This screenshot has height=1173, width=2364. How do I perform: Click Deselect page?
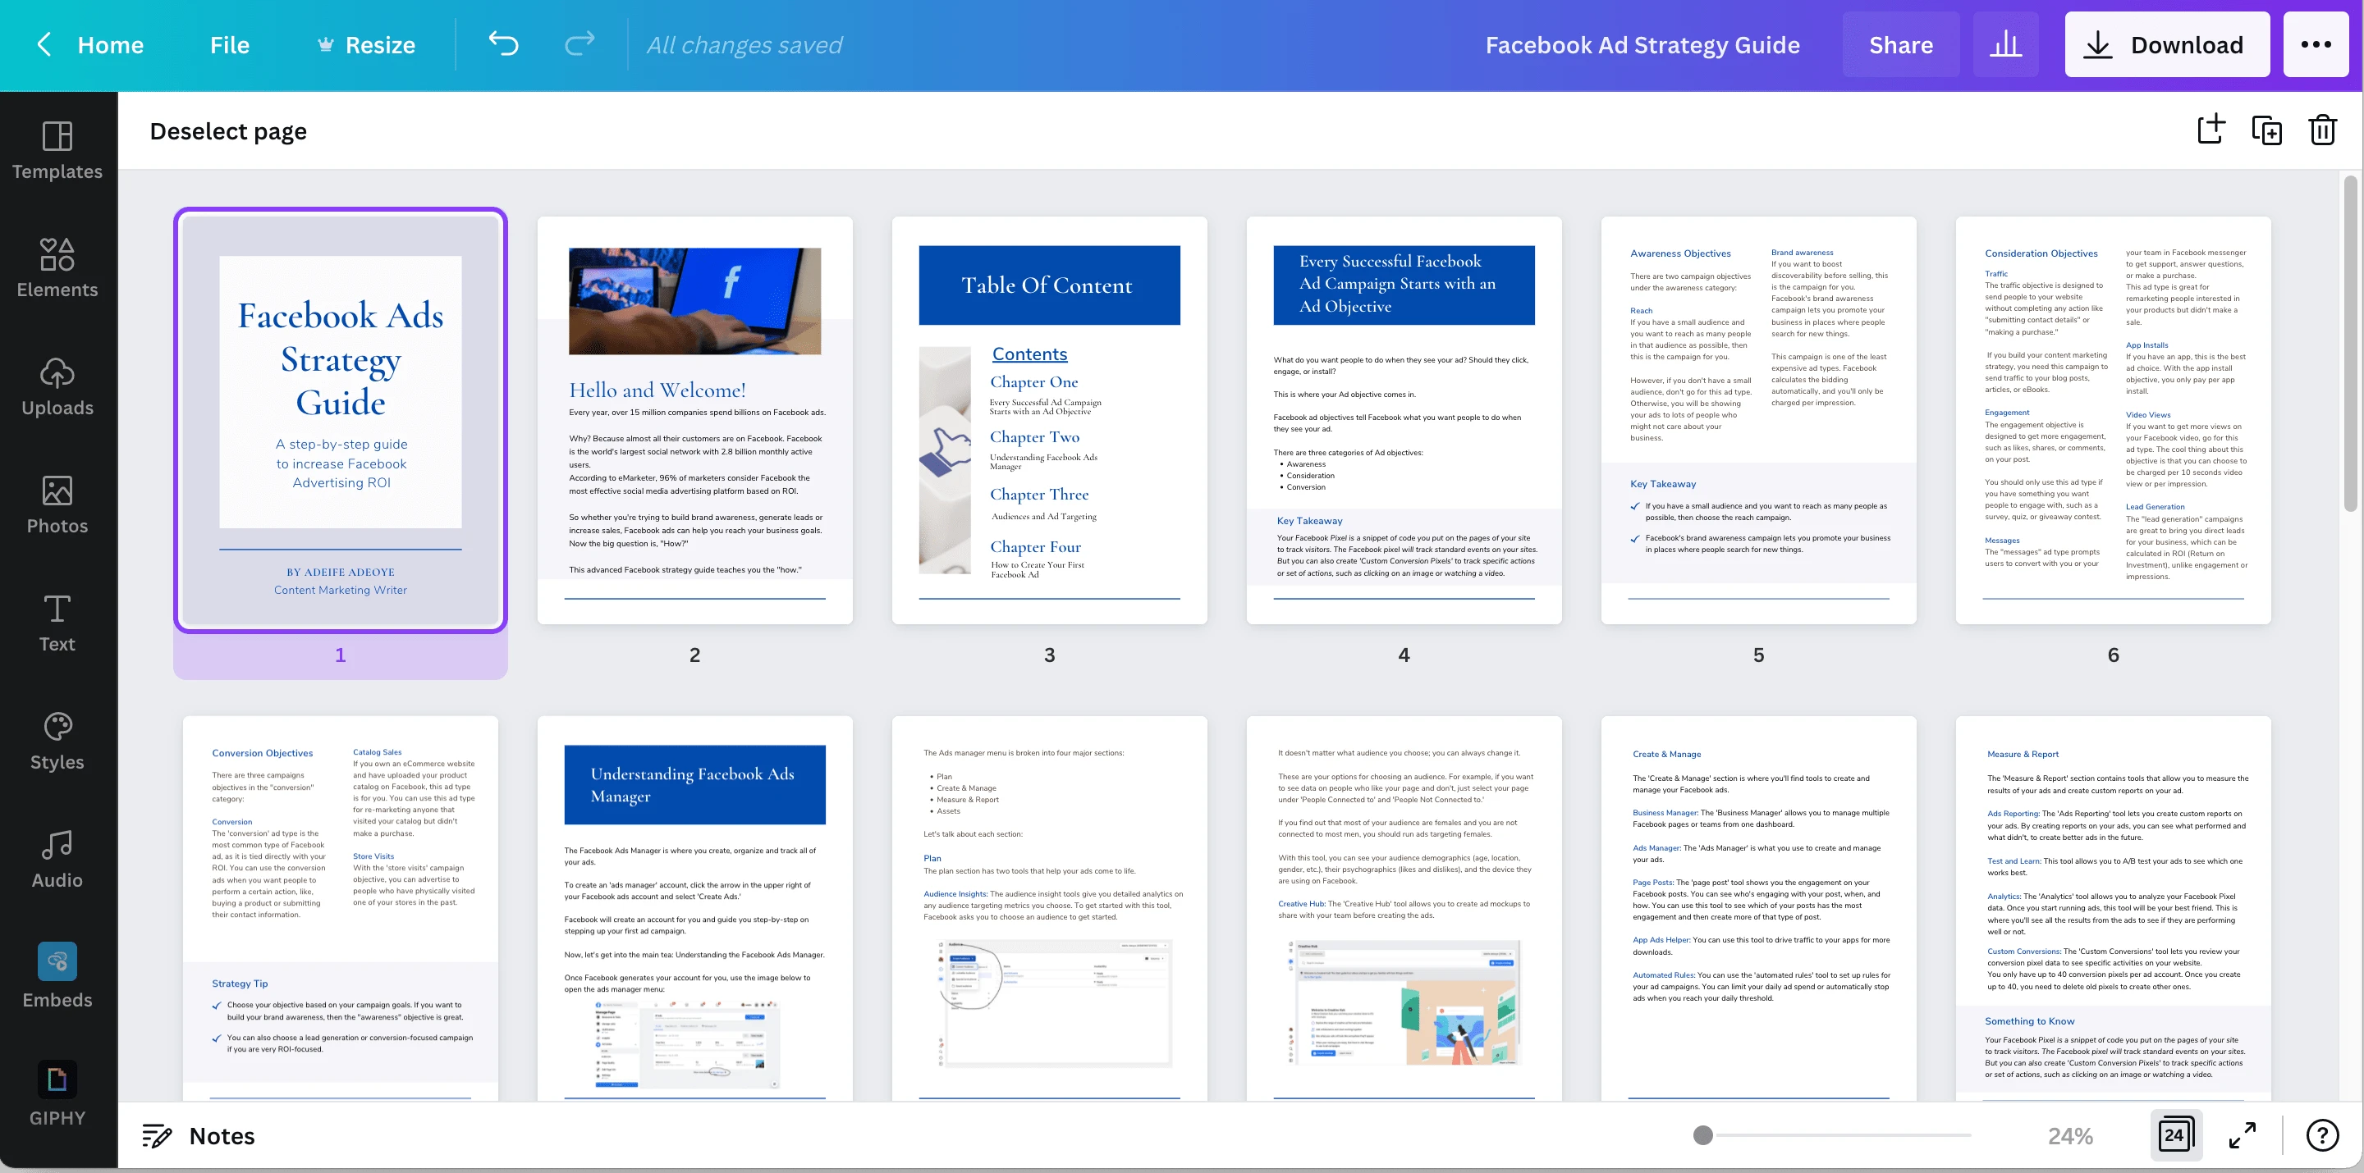228,131
